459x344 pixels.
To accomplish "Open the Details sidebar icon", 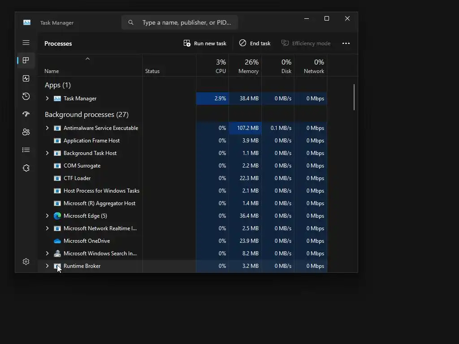I will 26,150.
